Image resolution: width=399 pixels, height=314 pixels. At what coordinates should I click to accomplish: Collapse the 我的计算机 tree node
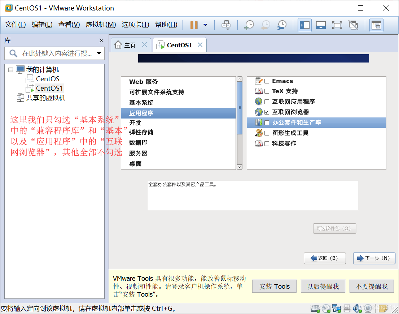11,70
